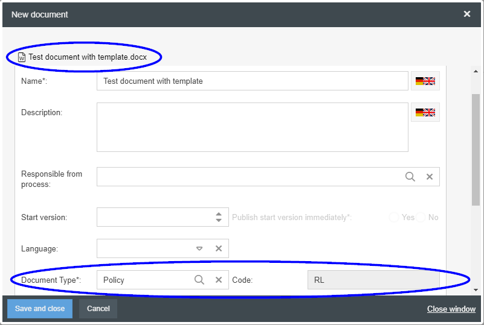
Task: Increase the Start version value
Action: pyautogui.click(x=219, y=213)
